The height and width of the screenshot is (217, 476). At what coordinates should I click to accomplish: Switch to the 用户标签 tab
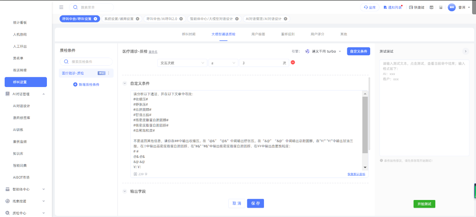(258, 34)
